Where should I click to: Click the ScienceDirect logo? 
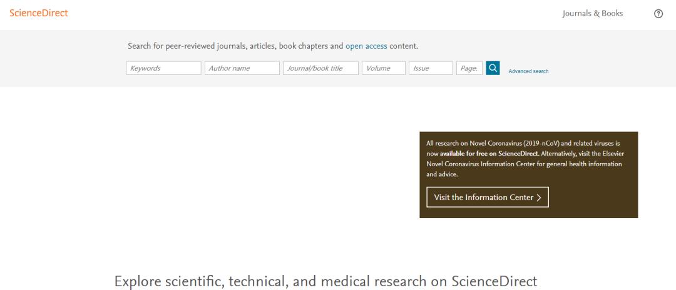click(x=38, y=14)
